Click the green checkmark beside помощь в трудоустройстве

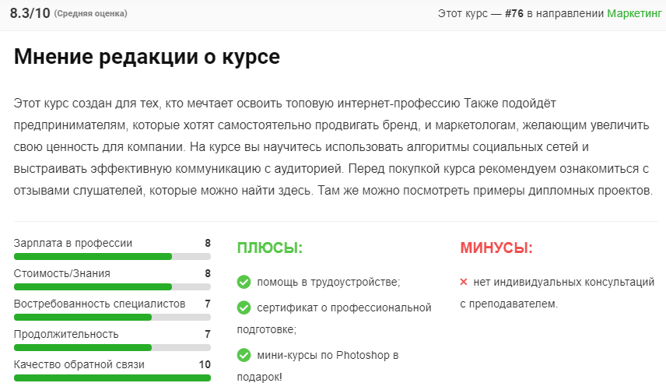pos(244,282)
